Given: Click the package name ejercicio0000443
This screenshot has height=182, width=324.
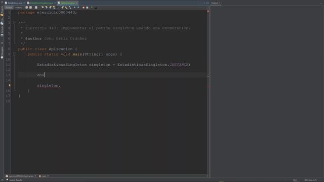Looking at the screenshot, I should coord(56,12).
